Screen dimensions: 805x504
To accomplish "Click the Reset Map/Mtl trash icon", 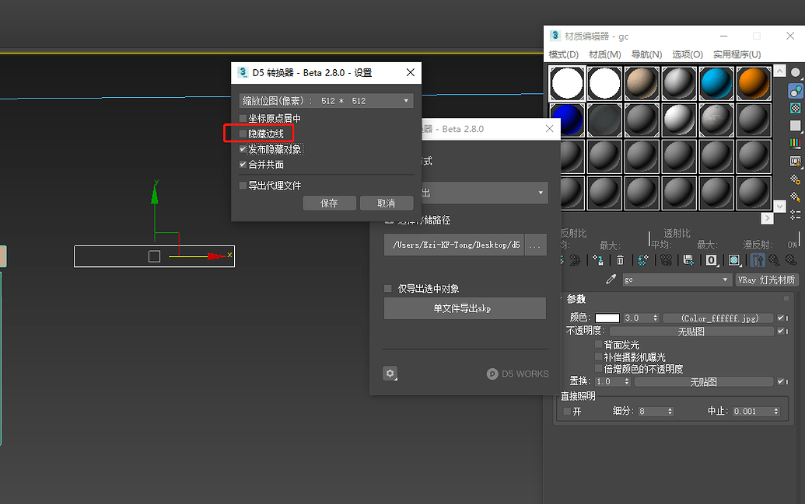I will click(x=620, y=259).
